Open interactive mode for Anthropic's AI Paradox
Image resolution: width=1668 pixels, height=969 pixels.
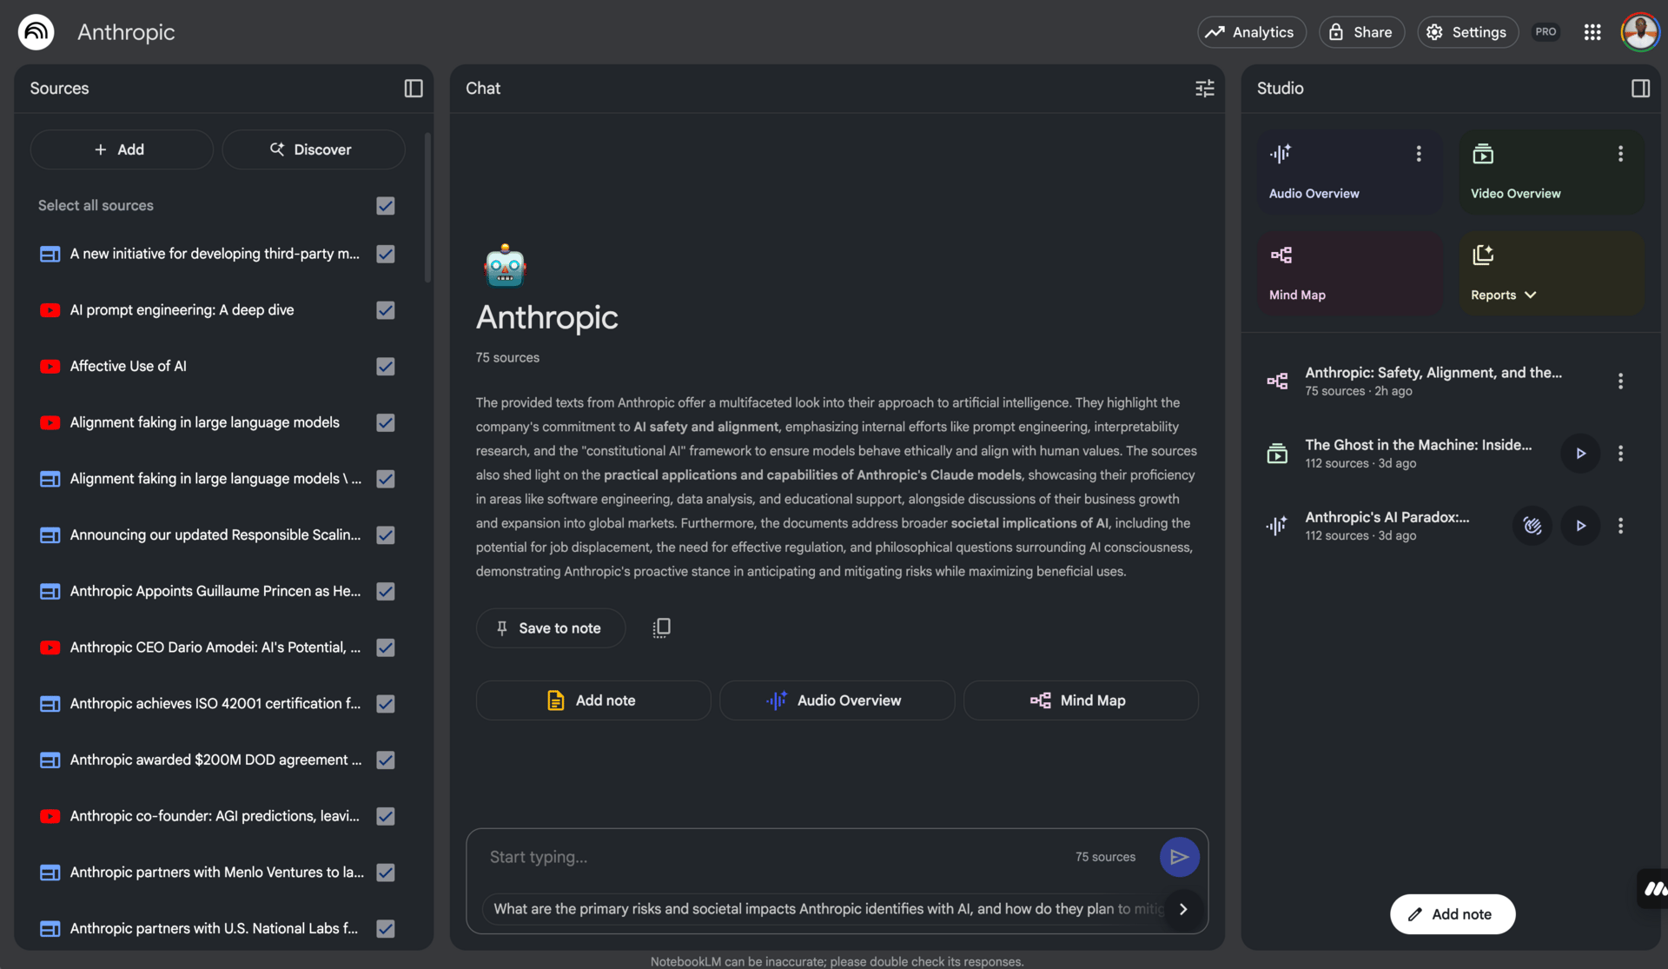point(1532,526)
